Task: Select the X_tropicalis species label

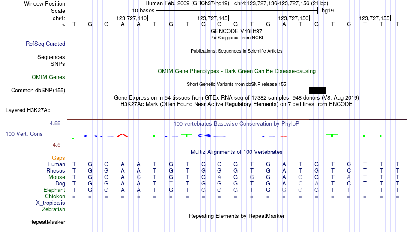Action: (x=51, y=203)
